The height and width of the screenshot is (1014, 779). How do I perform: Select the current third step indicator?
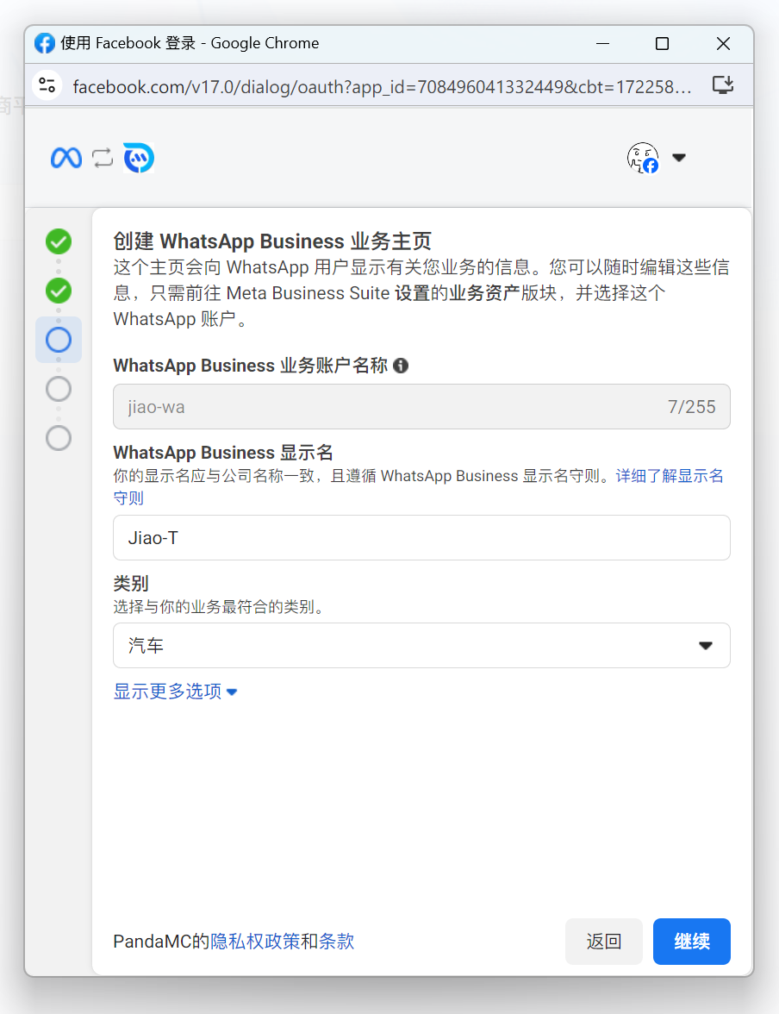(x=59, y=340)
